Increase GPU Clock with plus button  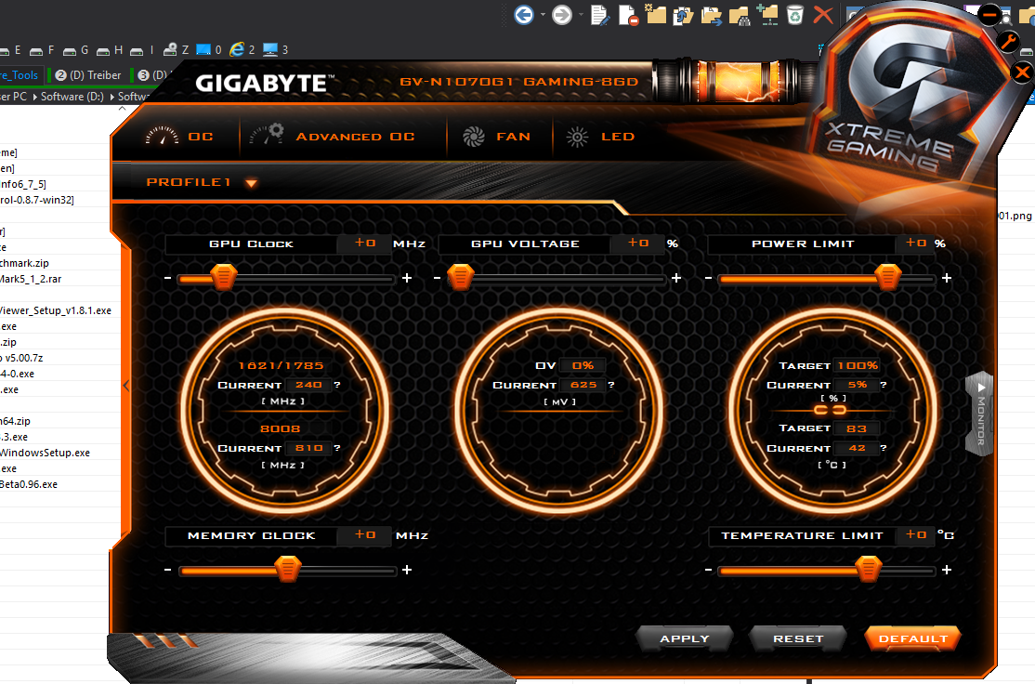pyautogui.click(x=407, y=278)
